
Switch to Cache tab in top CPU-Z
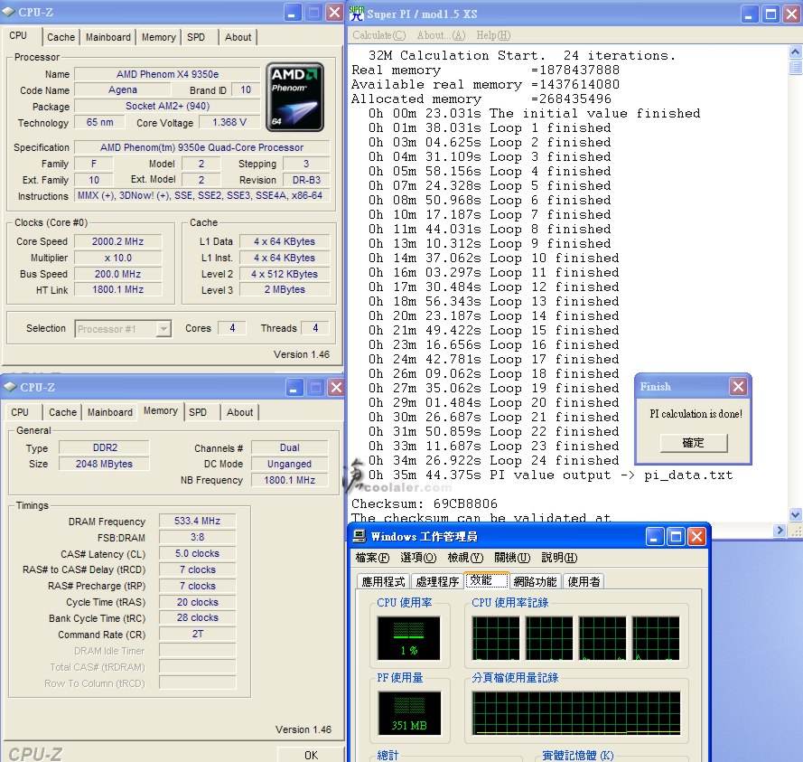pyautogui.click(x=61, y=37)
